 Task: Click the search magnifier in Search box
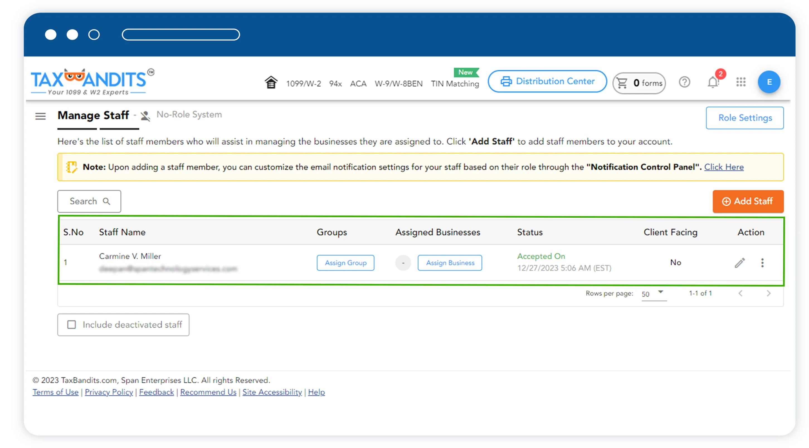click(x=107, y=201)
